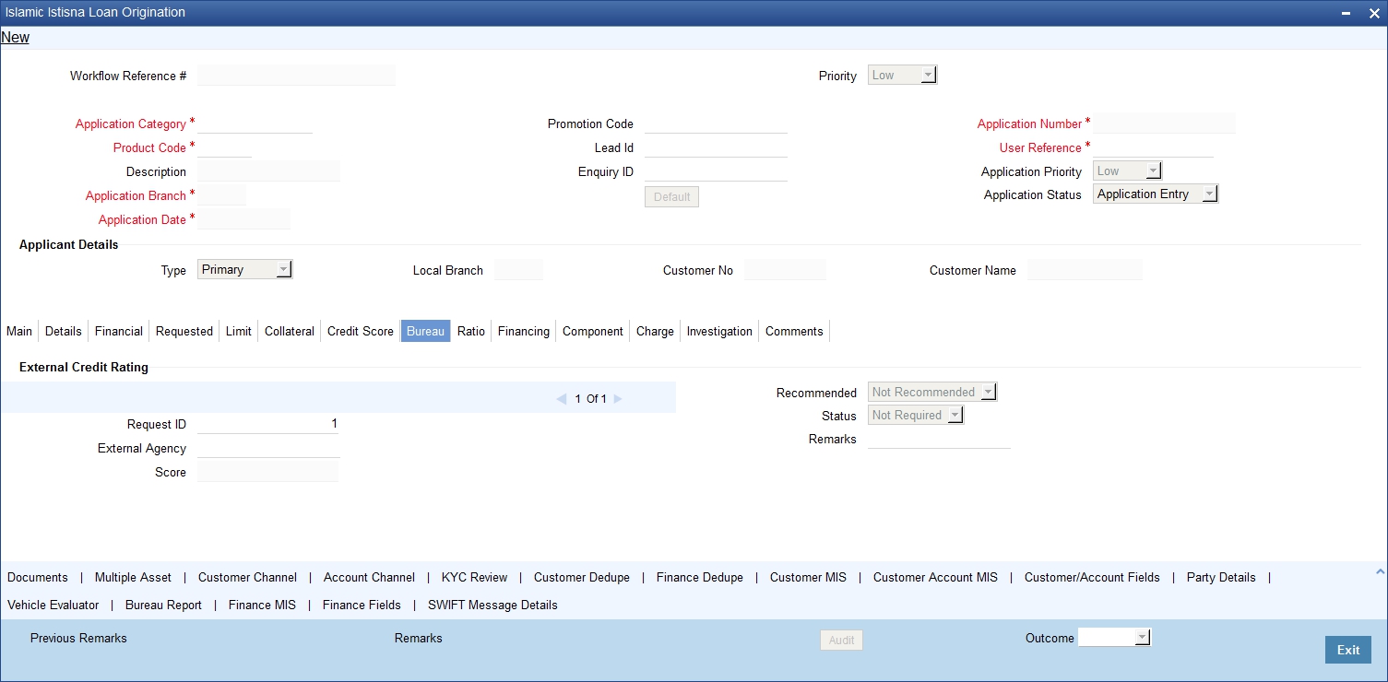Click the Product Code field
This screenshot has height=682, width=1388.
point(224,147)
